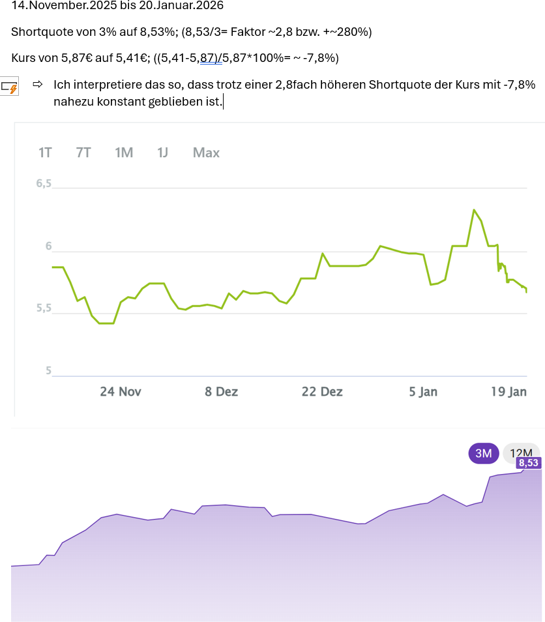Select the 1J timeframe option
The height and width of the screenshot is (622, 545).
(x=161, y=153)
